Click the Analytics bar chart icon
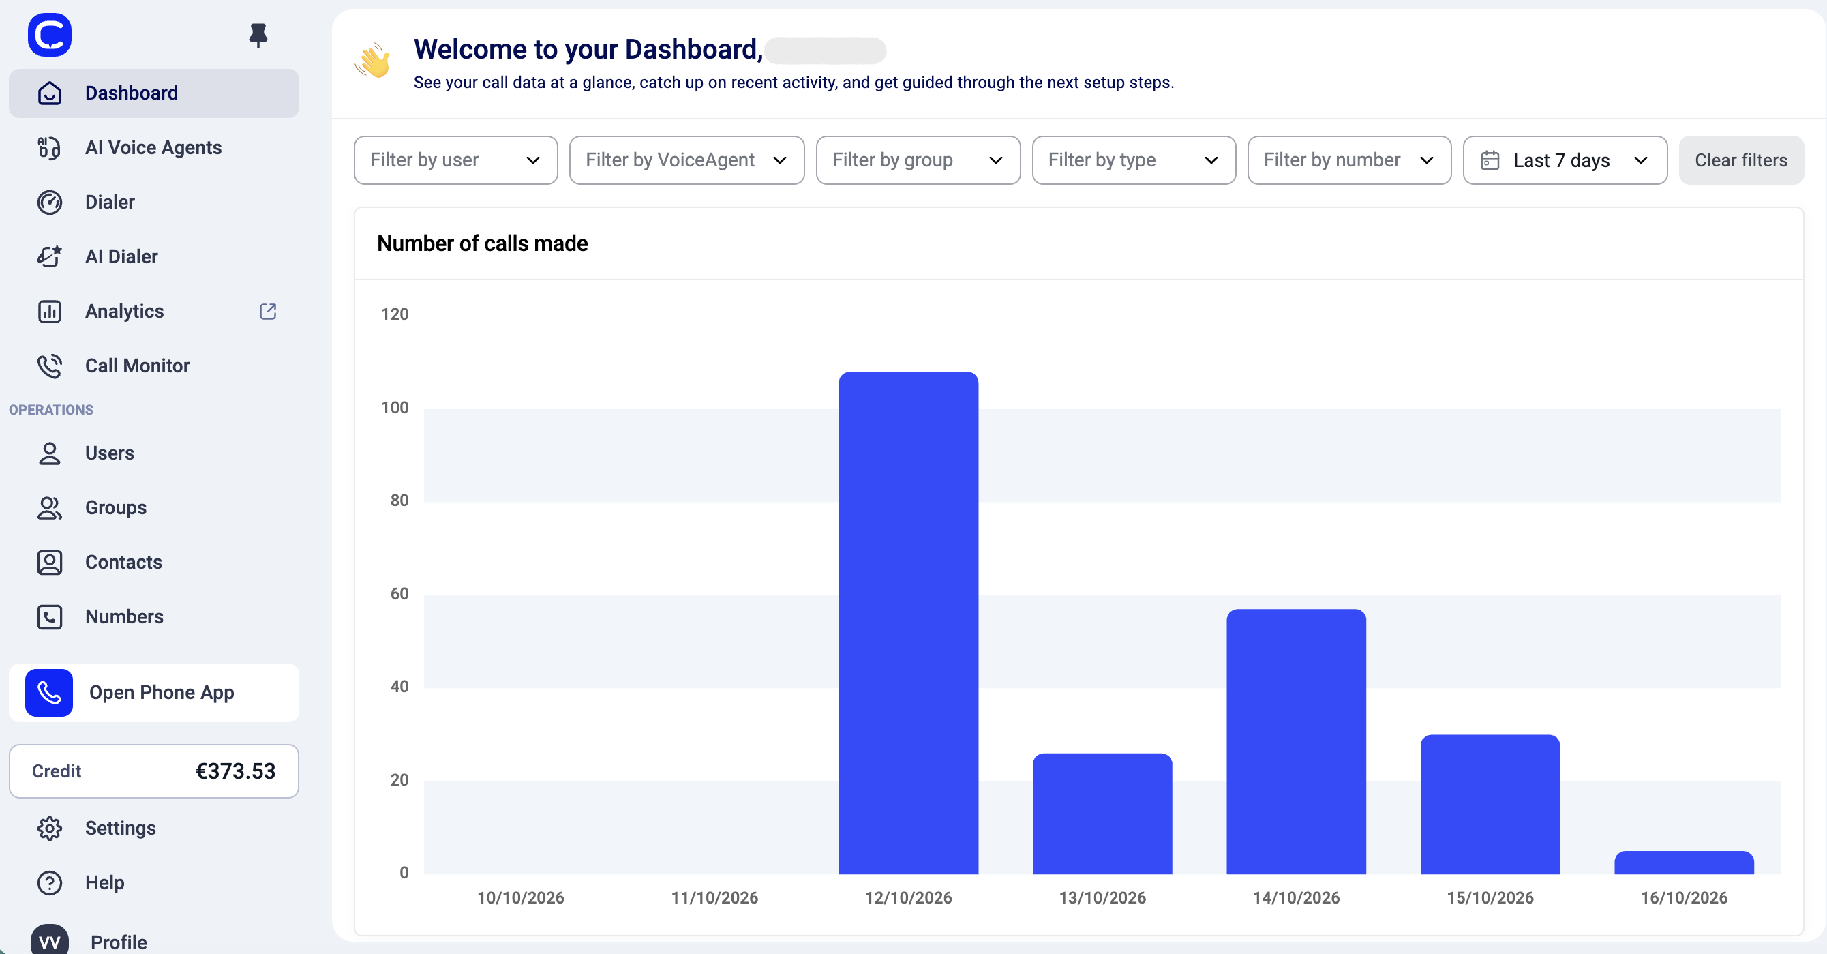 coord(50,312)
